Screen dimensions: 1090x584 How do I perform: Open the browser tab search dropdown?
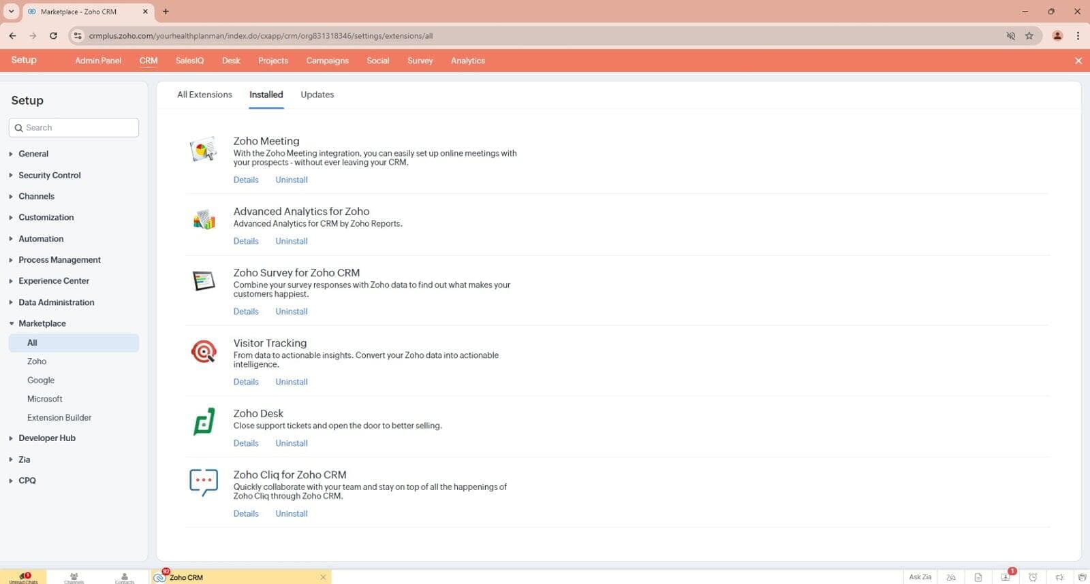11,12
